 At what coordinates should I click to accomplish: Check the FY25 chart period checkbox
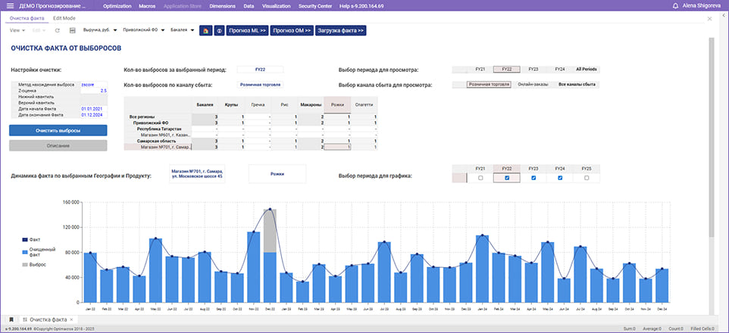(x=587, y=178)
